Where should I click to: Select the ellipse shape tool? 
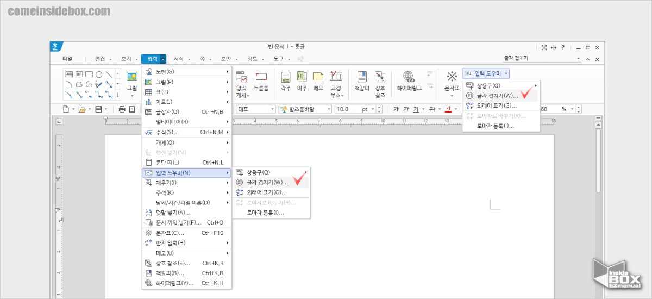coord(99,74)
